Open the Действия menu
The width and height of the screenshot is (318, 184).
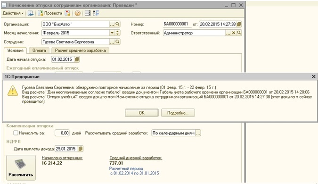pos(13,13)
